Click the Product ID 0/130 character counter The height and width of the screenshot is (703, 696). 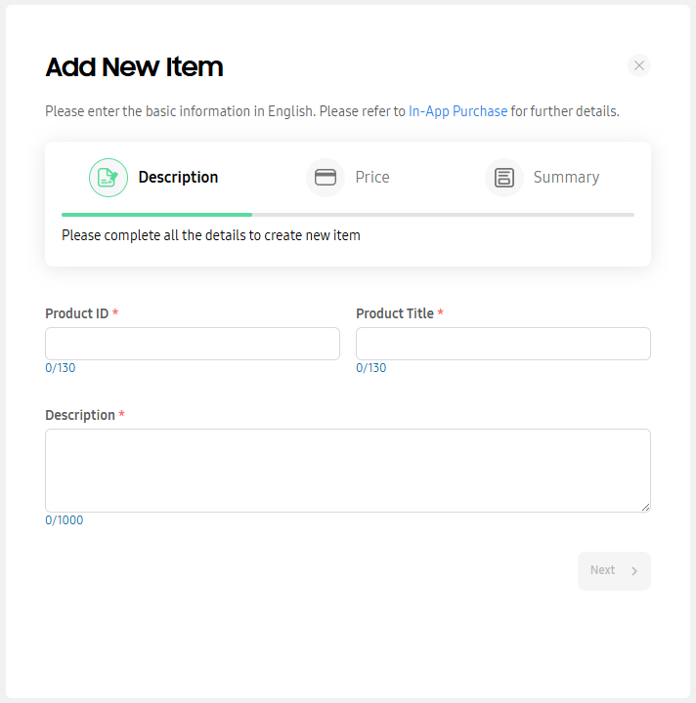point(61,368)
